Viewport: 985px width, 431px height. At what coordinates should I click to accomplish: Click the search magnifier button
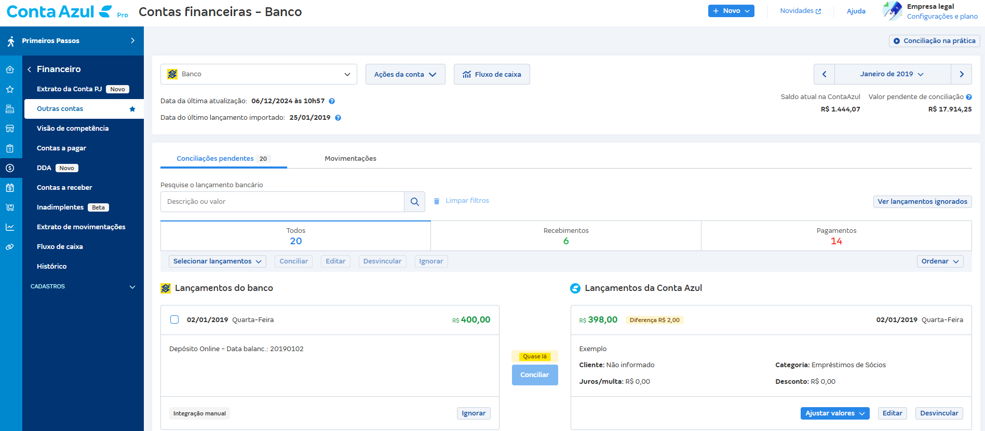click(414, 202)
